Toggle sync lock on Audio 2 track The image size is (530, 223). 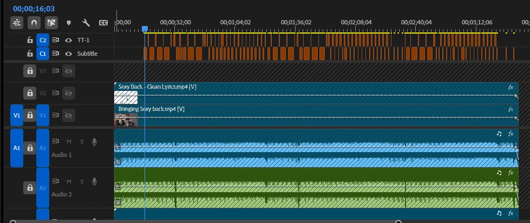pos(56,181)
